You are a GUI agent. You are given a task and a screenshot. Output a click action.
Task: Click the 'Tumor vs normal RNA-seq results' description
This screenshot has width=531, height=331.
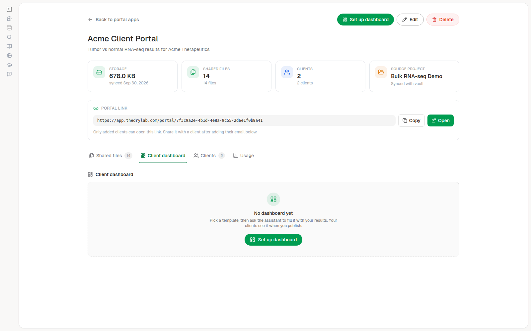coord(149,49)
